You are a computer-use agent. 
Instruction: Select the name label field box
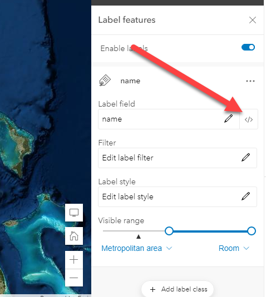169,119
